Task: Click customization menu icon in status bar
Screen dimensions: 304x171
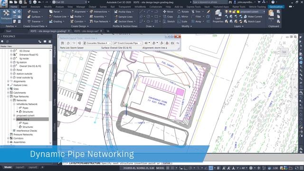Action: pos(301,168)
